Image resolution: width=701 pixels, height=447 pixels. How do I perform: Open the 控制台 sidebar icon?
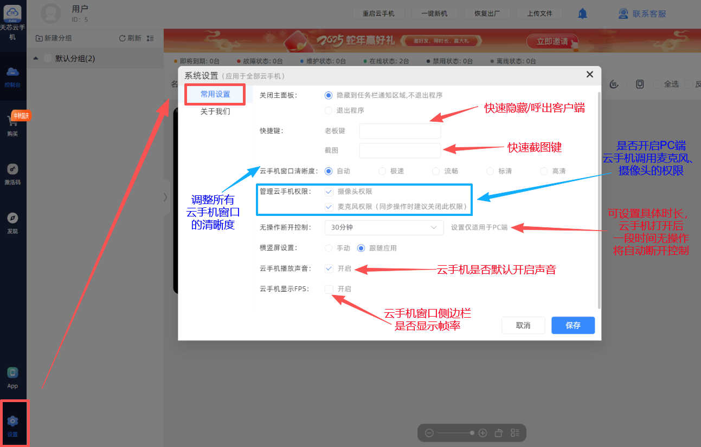pyautogui.click(x=12, y=73)
